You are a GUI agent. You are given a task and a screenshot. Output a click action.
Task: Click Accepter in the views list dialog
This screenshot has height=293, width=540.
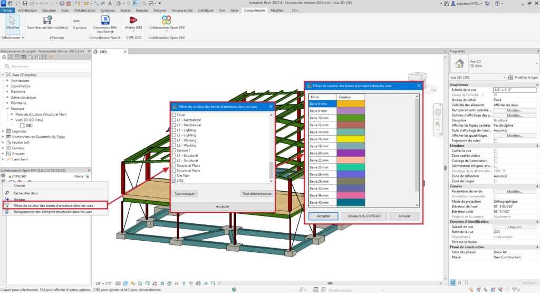223,206
